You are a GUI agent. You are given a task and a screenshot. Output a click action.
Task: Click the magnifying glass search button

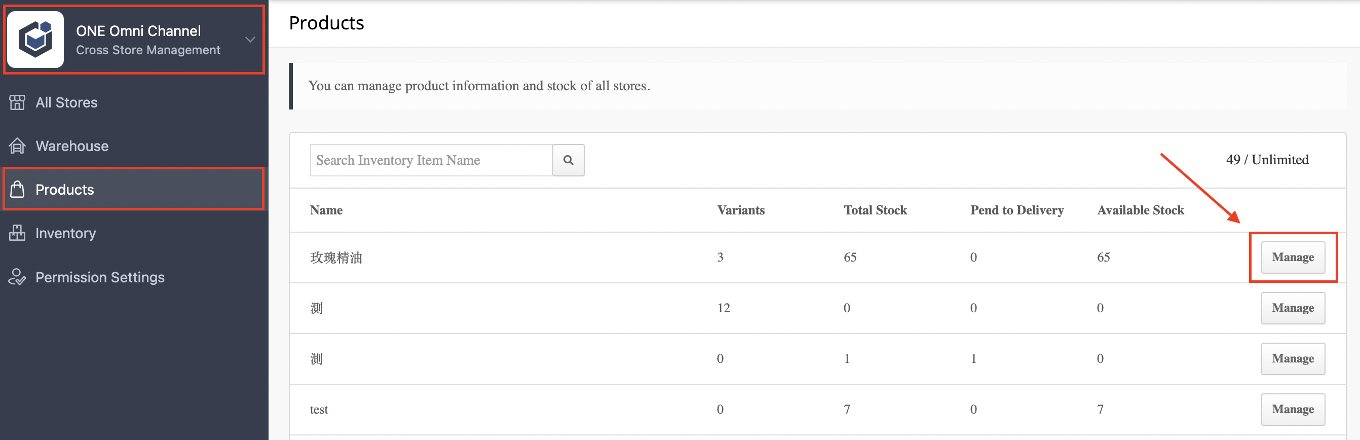[x=568, y=160]
